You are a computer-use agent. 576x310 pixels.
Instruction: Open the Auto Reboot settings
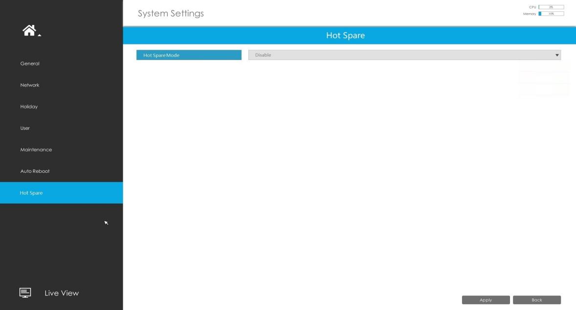pos(35,171)
